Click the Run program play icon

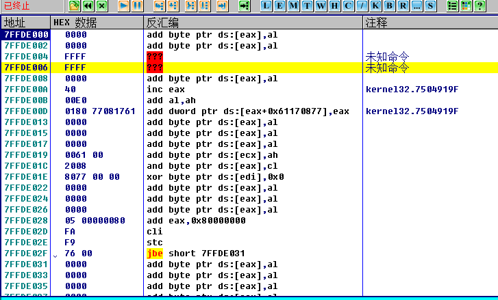click(x=124, y=5)
